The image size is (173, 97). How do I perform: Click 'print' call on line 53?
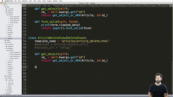pyautogui.click(x=45, y=25)
